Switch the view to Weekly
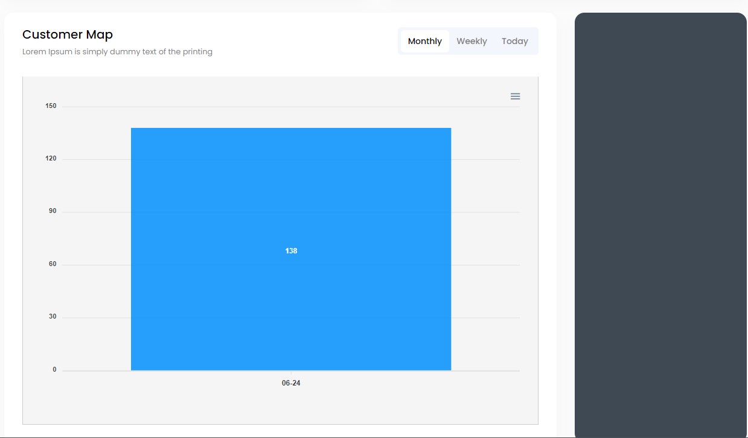The width and height of the screenshot is (748, 438). click(471, 41)
